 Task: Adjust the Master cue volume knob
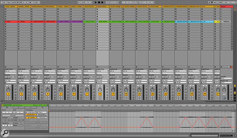coord(224,98)
